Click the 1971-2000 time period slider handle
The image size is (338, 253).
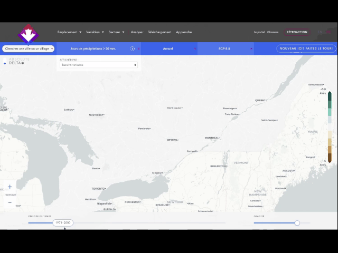tap(63, 222)
